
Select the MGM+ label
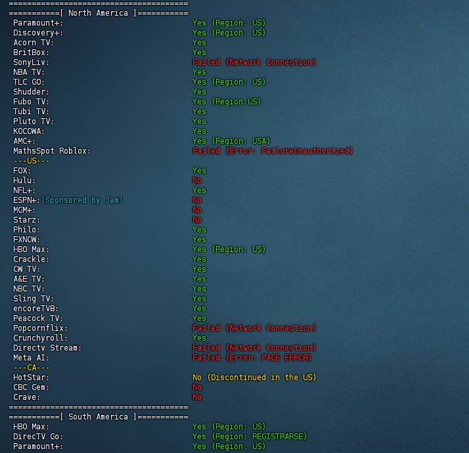(x=24, y=210)
